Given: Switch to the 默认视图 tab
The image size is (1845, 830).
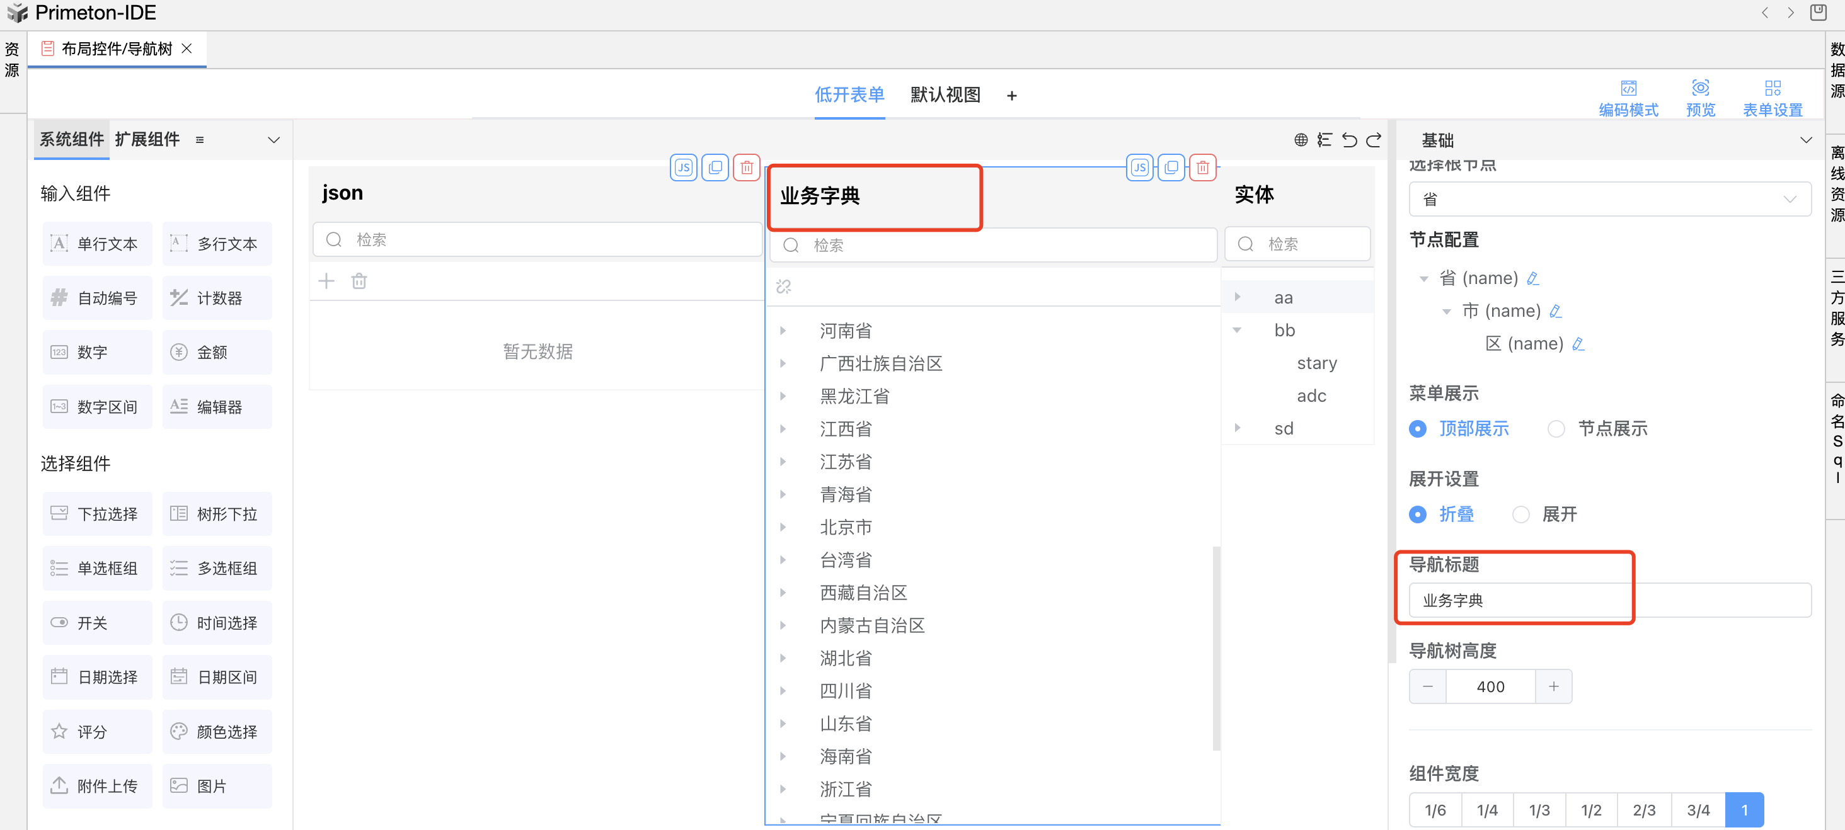Looking at the screenshot, I should click(x=945, y=94).
